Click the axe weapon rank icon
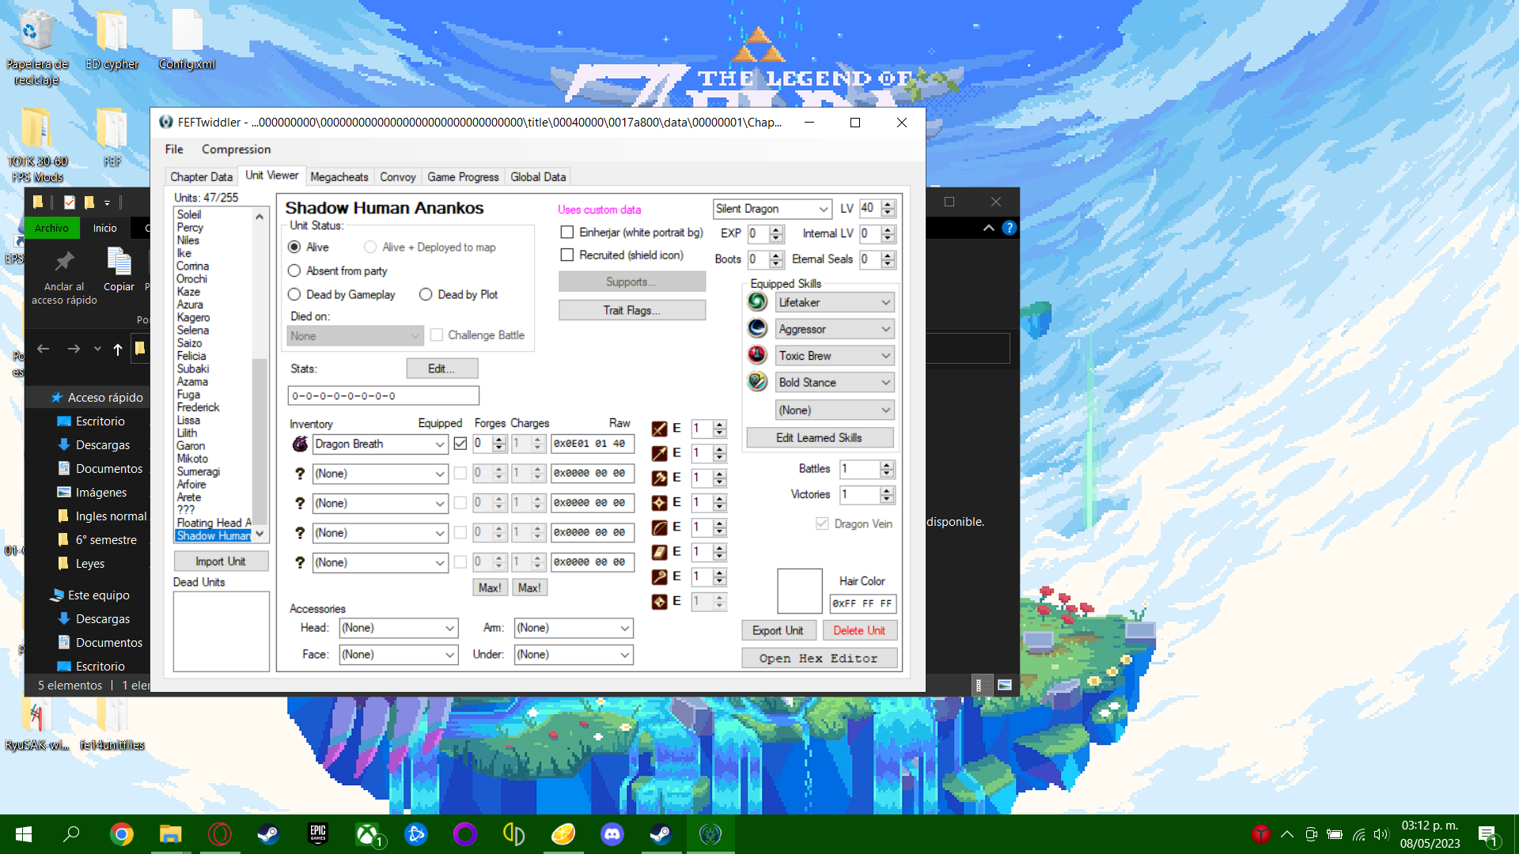Image resolution: width=1519 pixels, height=854 pixels. [x=659, y=478]
